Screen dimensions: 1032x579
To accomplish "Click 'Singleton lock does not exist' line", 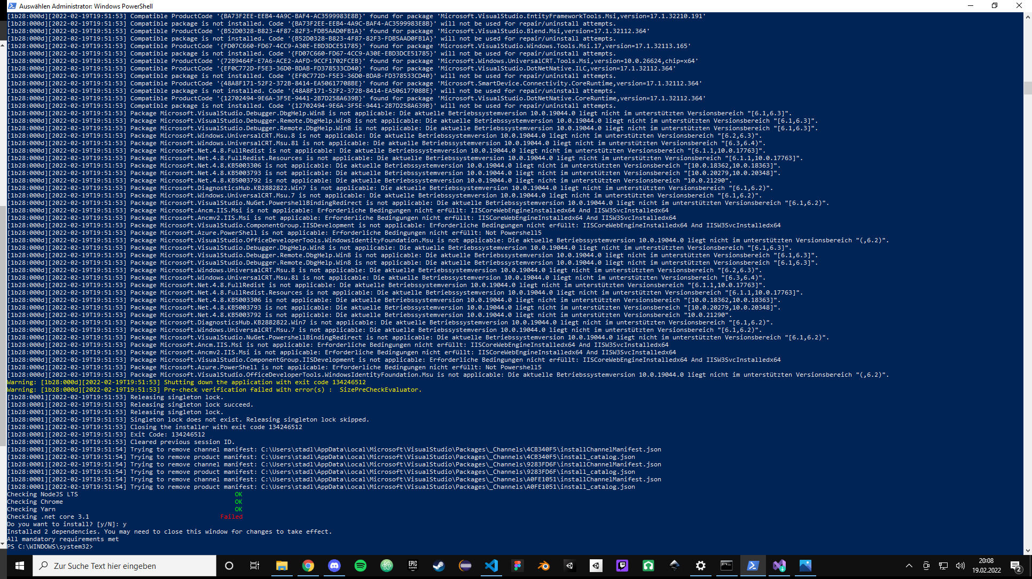I will (188, 419).
